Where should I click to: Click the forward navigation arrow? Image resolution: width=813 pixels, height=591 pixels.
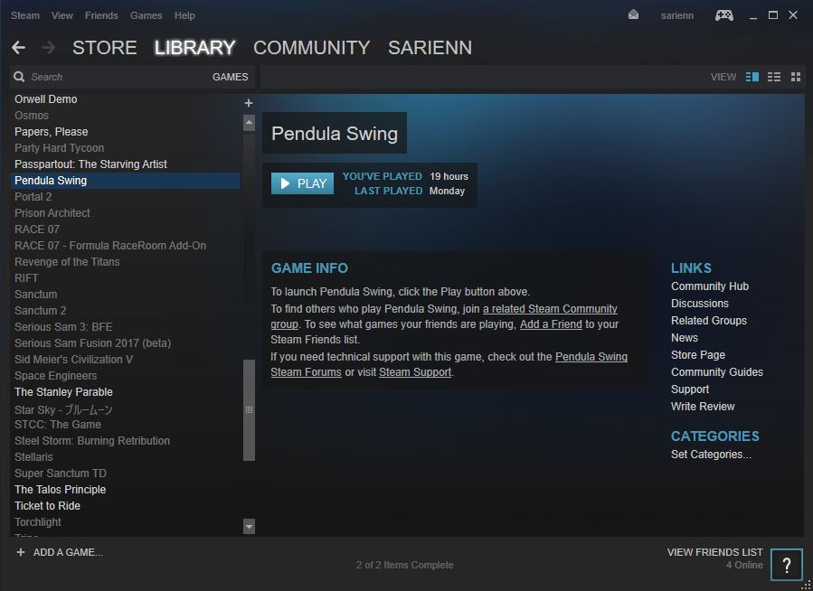48,48
